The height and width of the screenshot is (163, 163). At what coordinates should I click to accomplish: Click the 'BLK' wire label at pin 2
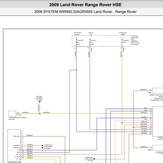pyautogui.click(x=146, y=110)
